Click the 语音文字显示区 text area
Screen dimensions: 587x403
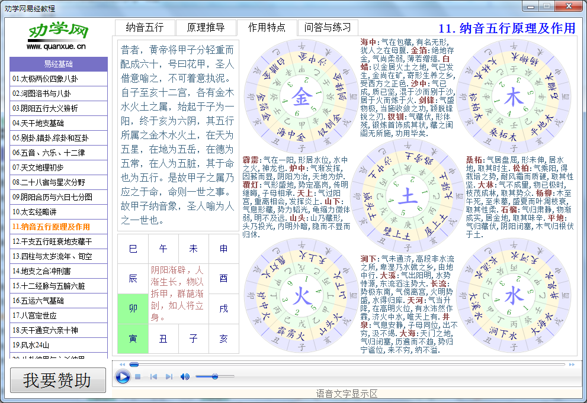pos(347,393)
